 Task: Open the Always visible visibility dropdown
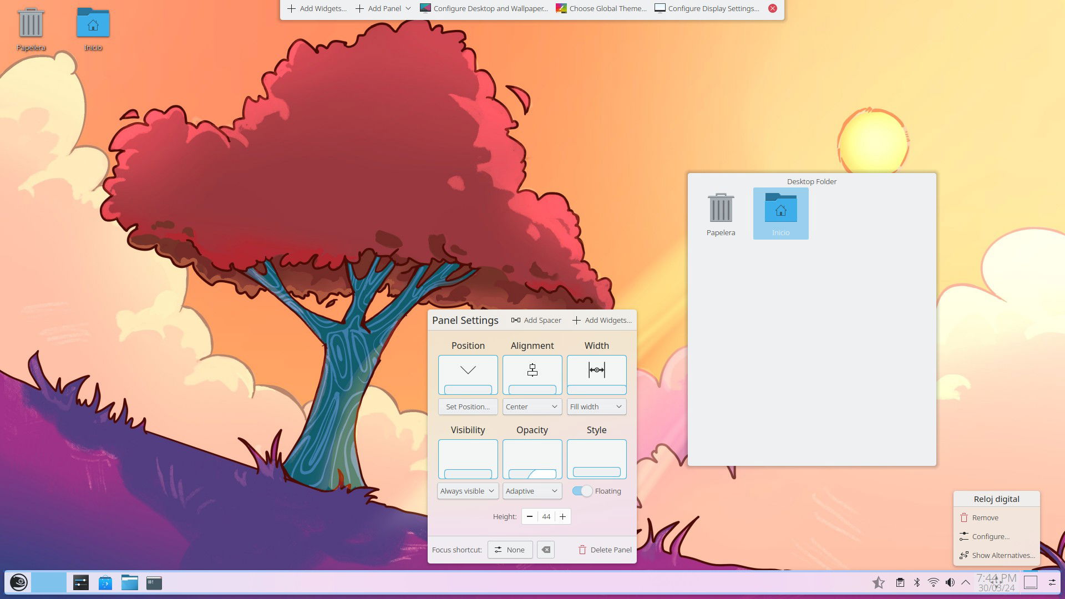[467, 491]
